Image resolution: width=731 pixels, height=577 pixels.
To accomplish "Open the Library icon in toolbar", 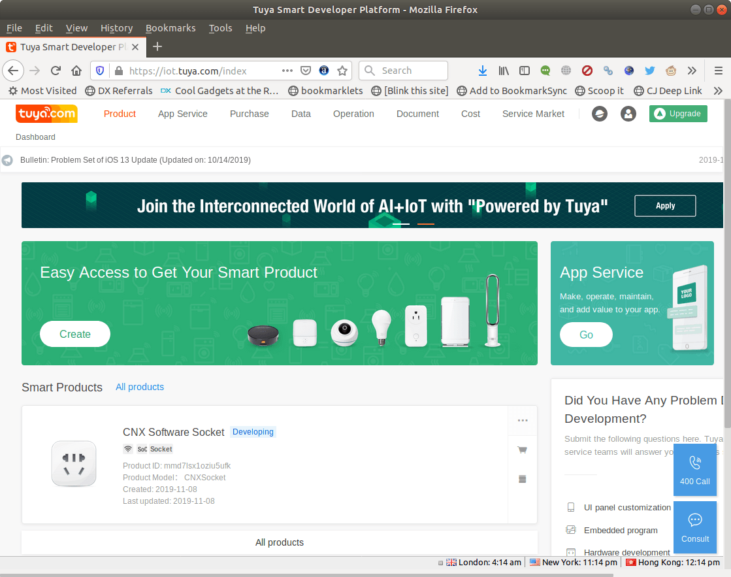I will [x=504, y=71].
